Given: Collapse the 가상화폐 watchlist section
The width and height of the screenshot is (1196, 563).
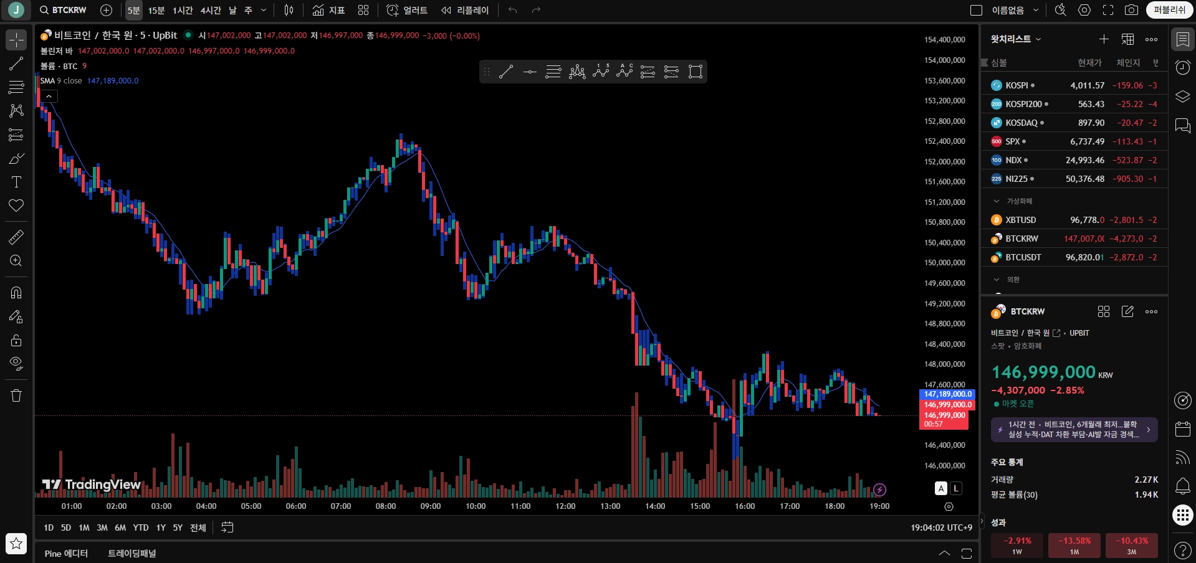Looking at the screenshot, I should [x=997, y=201].
